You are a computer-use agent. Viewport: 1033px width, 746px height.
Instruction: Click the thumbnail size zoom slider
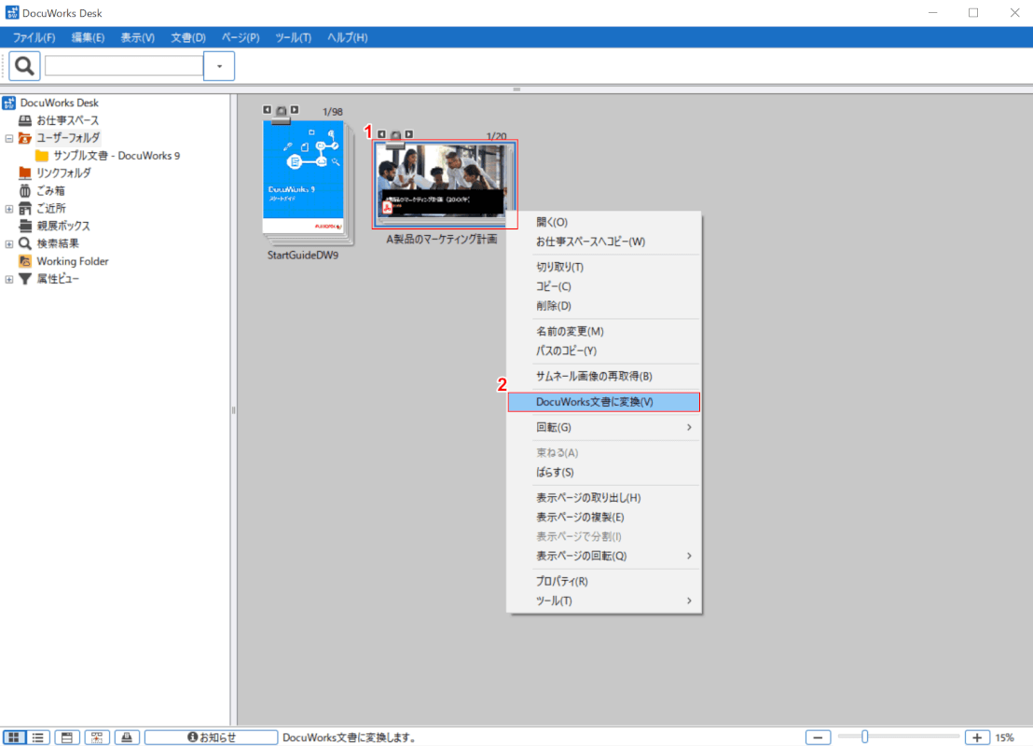(865, 737)
